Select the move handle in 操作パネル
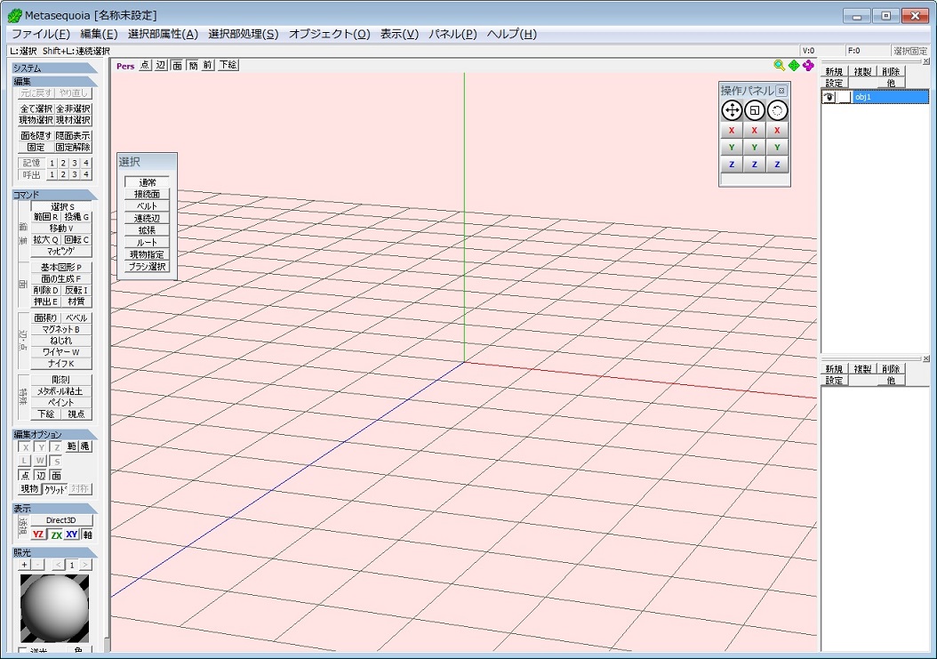 pos(731,110)
